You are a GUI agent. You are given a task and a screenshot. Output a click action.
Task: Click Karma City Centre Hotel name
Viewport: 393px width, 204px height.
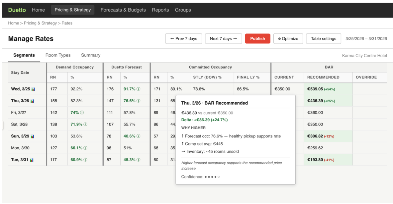pyautogui.click(x=364, y=56)
